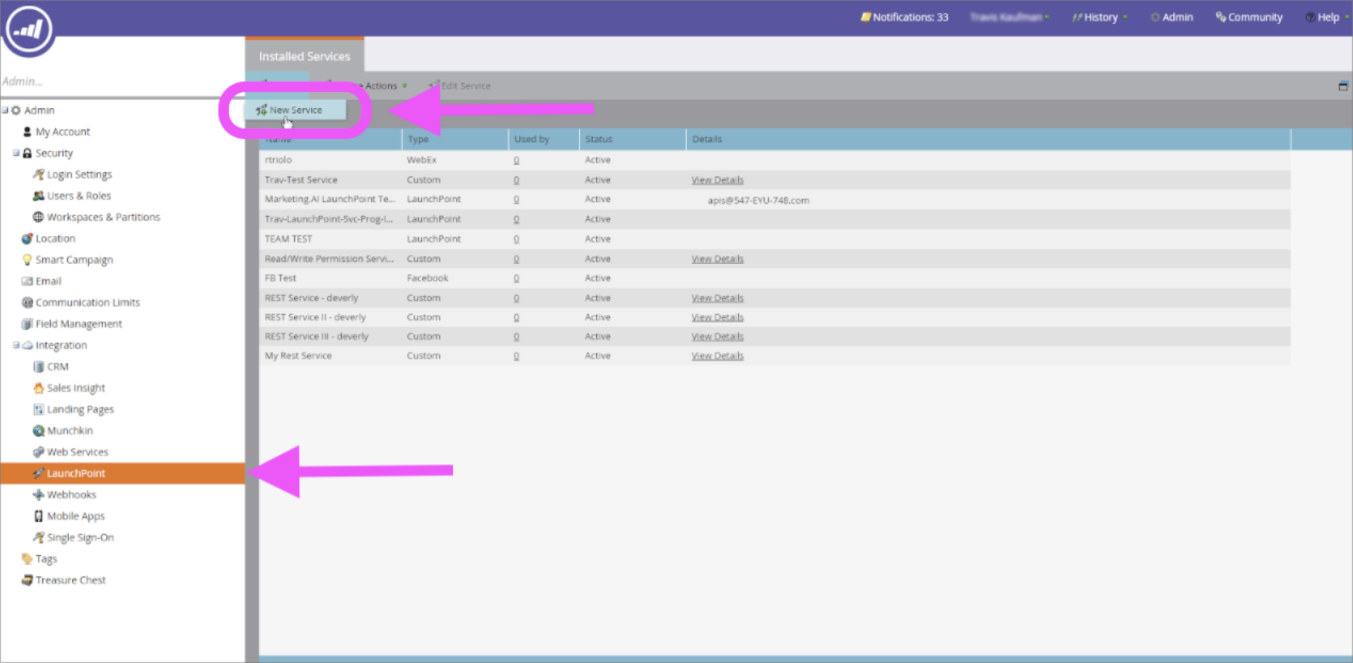This screenshot has width=1353, height=663.
Task: Click the Sales Insight flame icon
Action: tap(38, 388)
